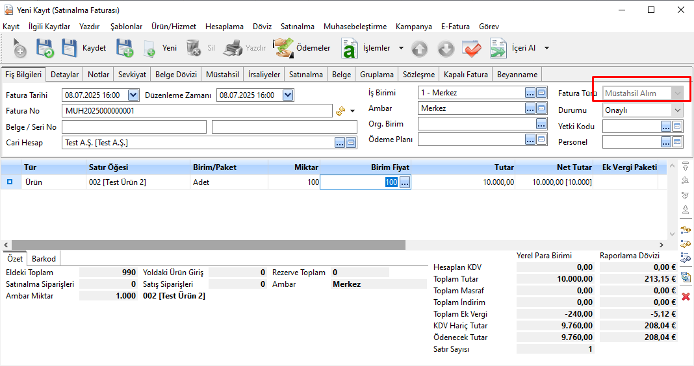Screen dimensions: 694x366
Task: Click the save and refresh disk icon
Action: coord(45,48)
